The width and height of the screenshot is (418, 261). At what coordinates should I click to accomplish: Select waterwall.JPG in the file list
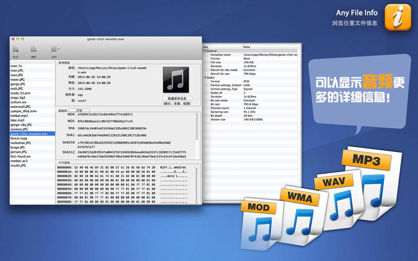32,106
